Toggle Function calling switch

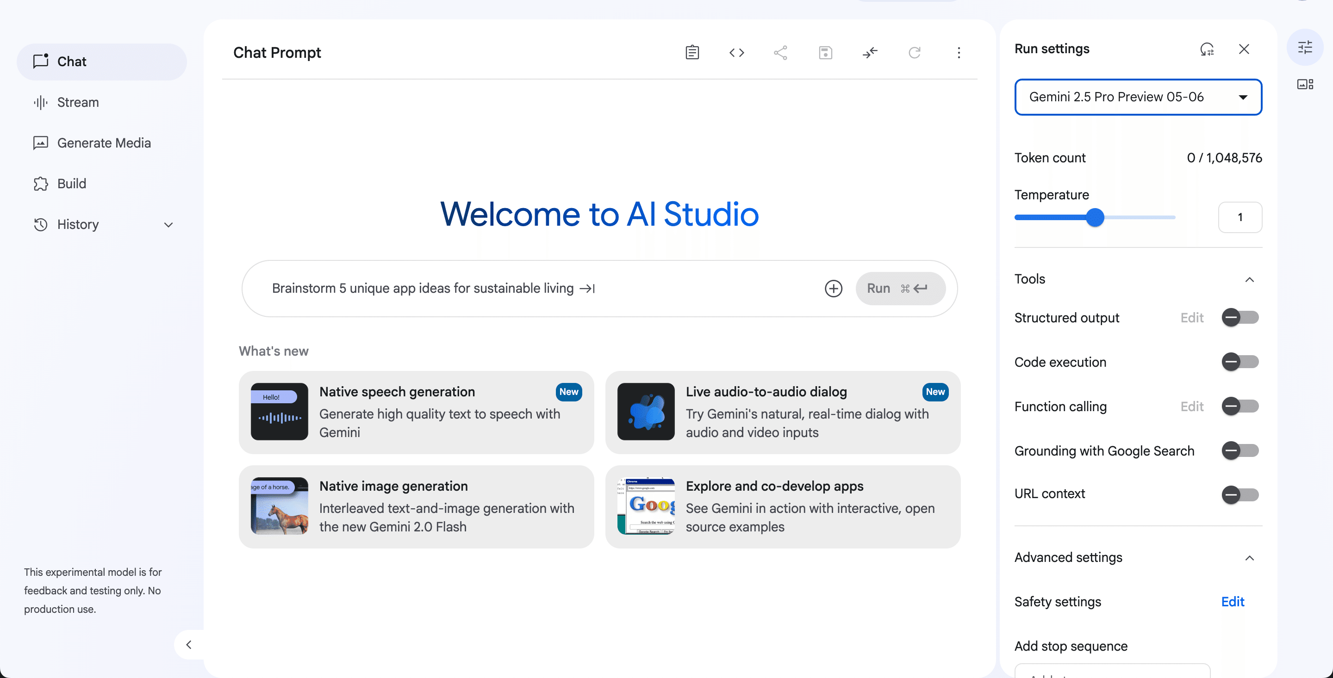tap(1240, 407)
